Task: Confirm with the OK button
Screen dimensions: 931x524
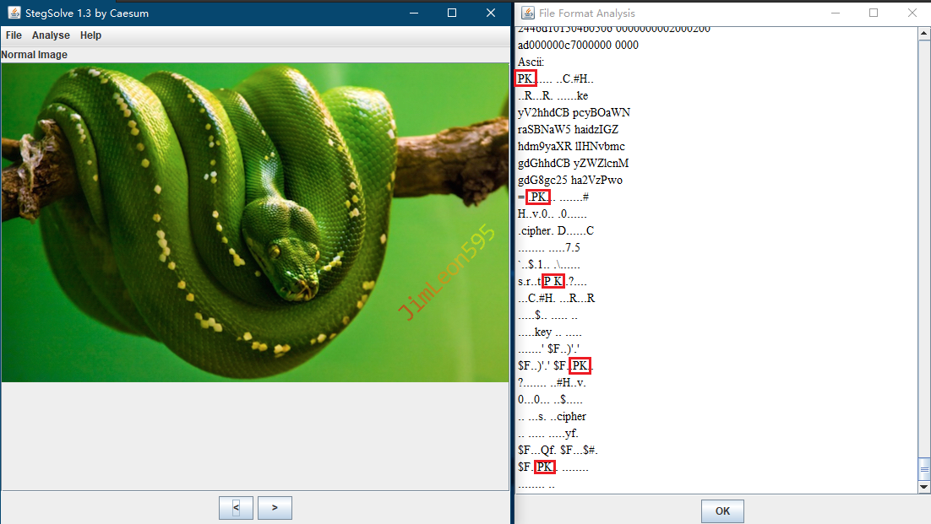Action: [722, 511]
